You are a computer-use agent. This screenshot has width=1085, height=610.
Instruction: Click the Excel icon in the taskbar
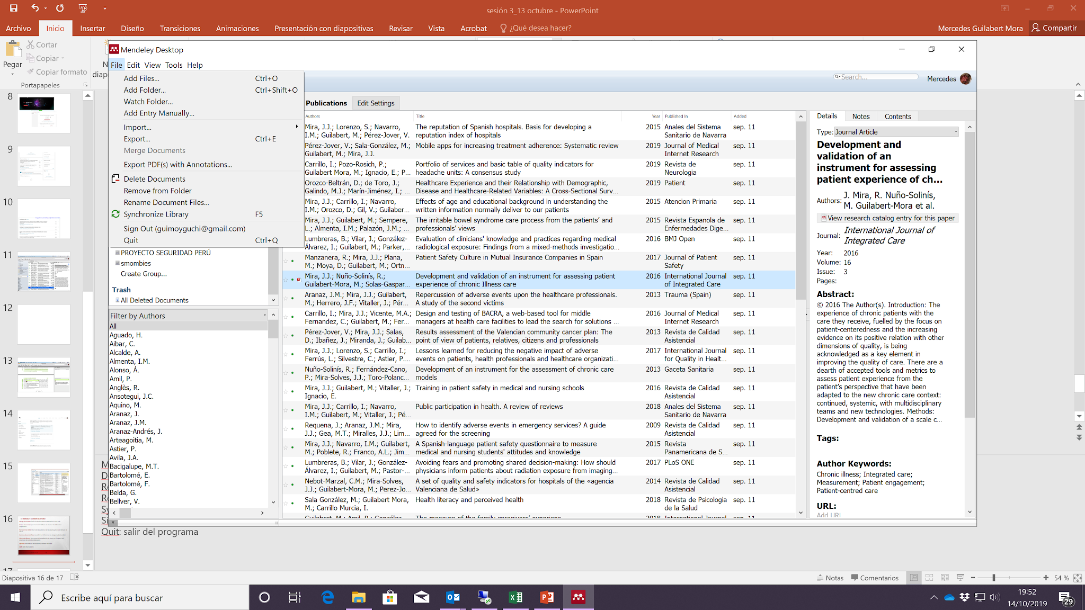(515, 597)
